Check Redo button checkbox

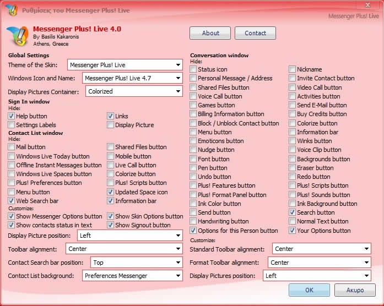point(292,177)
